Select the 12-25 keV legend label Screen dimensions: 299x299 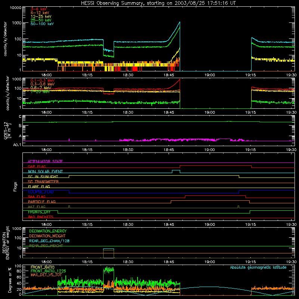click(x=41, y=16)
